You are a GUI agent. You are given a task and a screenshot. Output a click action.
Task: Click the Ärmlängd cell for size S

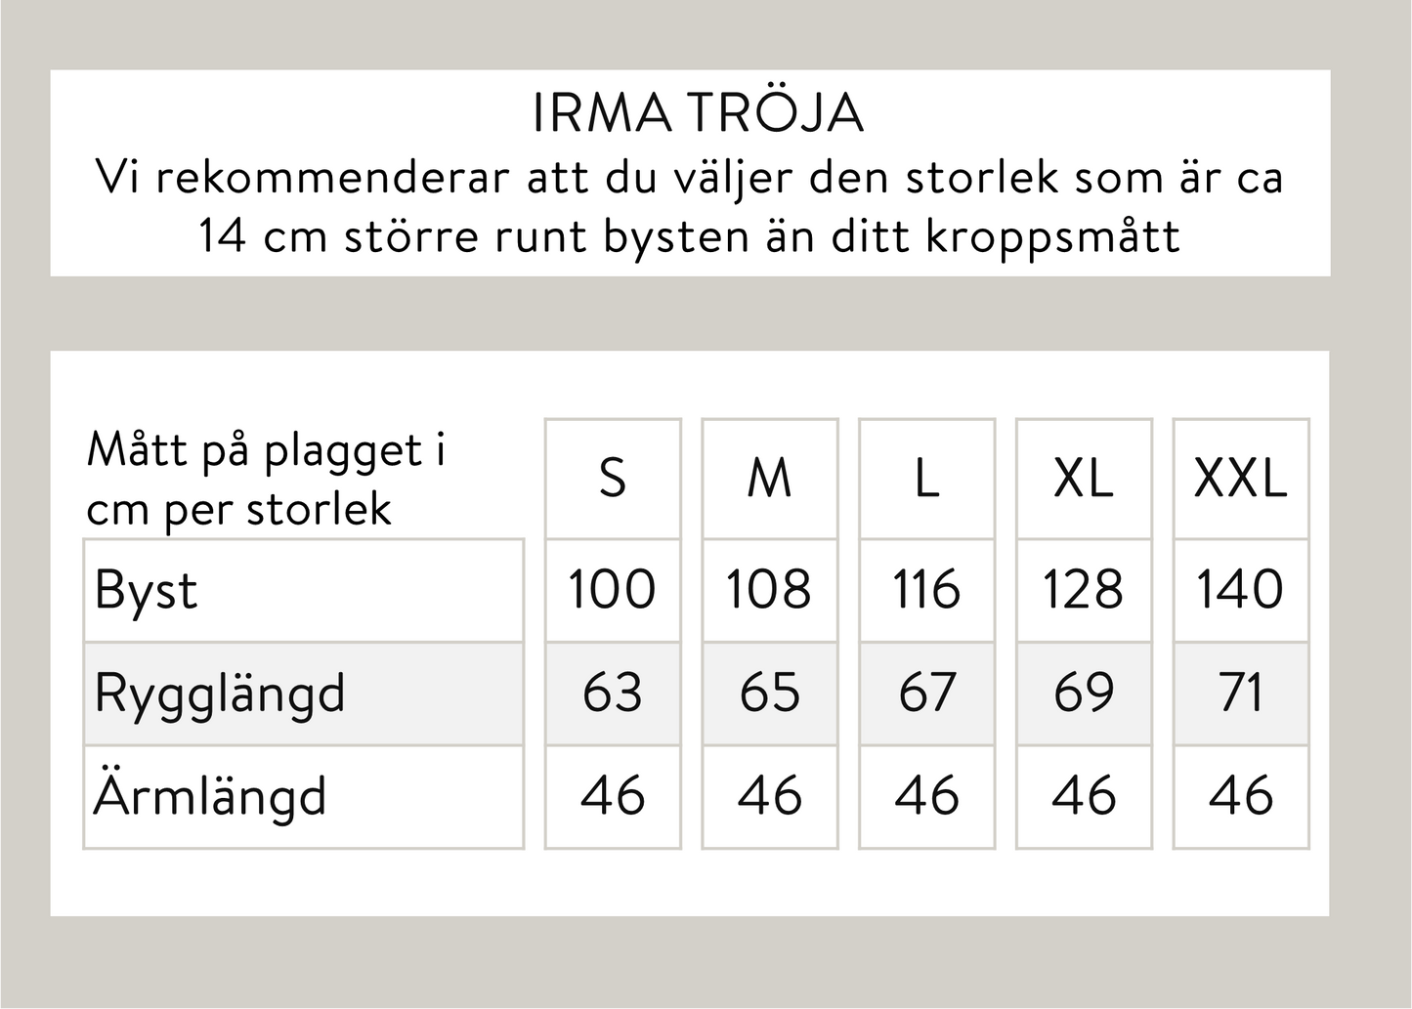click(x=613, y=796)
